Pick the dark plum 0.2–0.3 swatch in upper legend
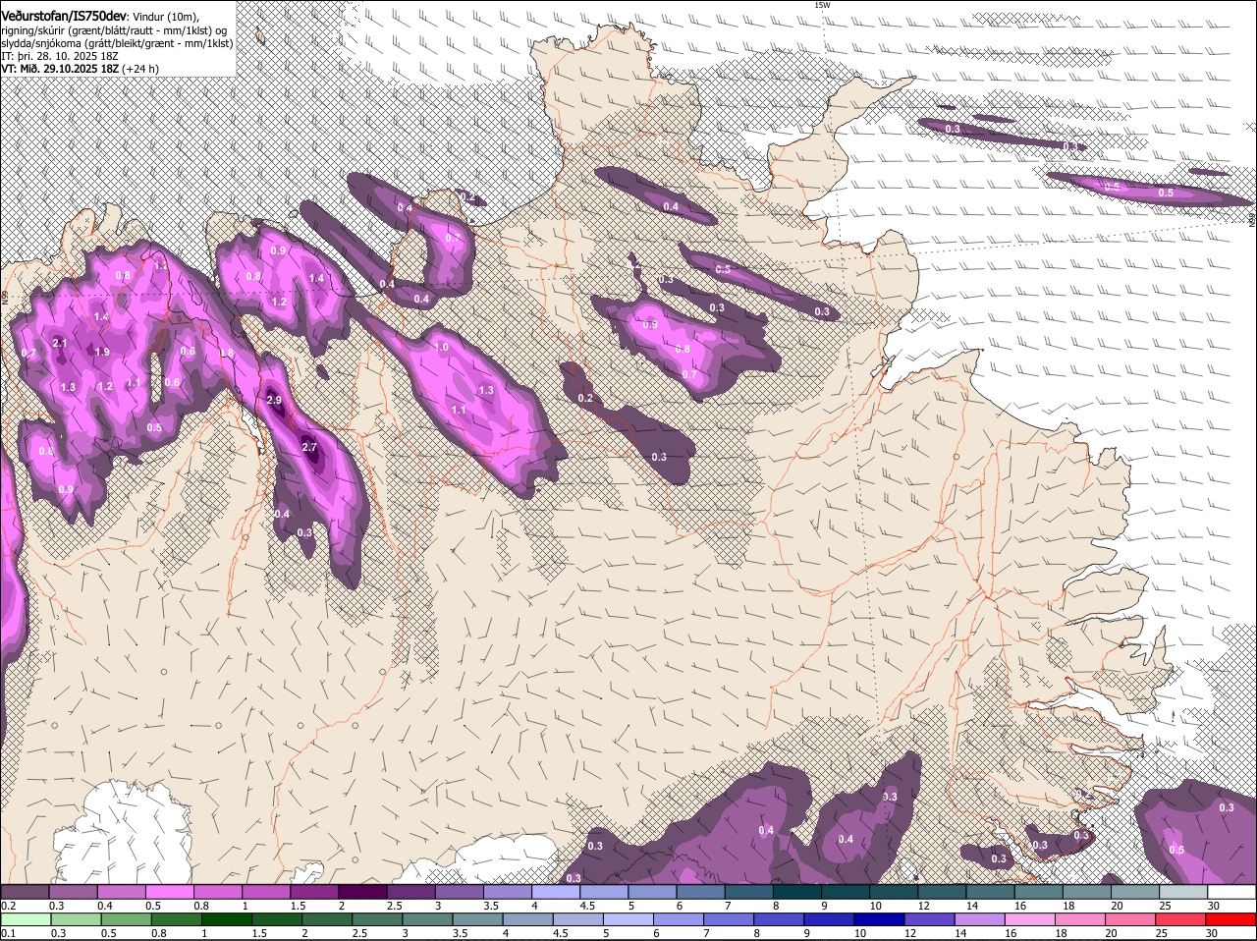1257x941 pixels. pyautogui.click(x=25, y=892)
